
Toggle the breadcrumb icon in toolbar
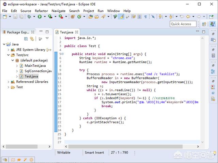pos(115,17)
